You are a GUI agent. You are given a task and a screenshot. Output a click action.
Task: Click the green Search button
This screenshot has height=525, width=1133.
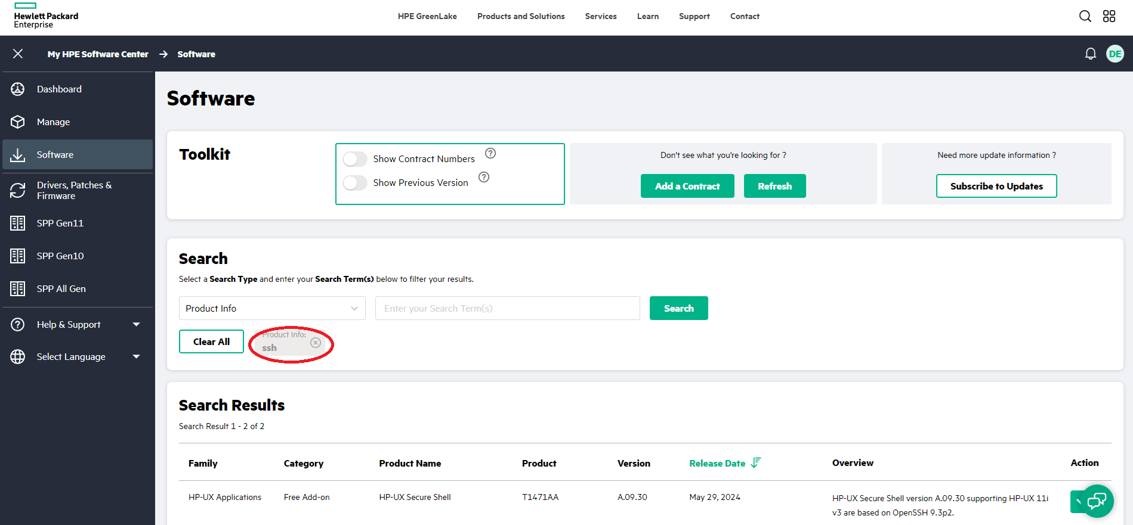click(x=679, y=308)
